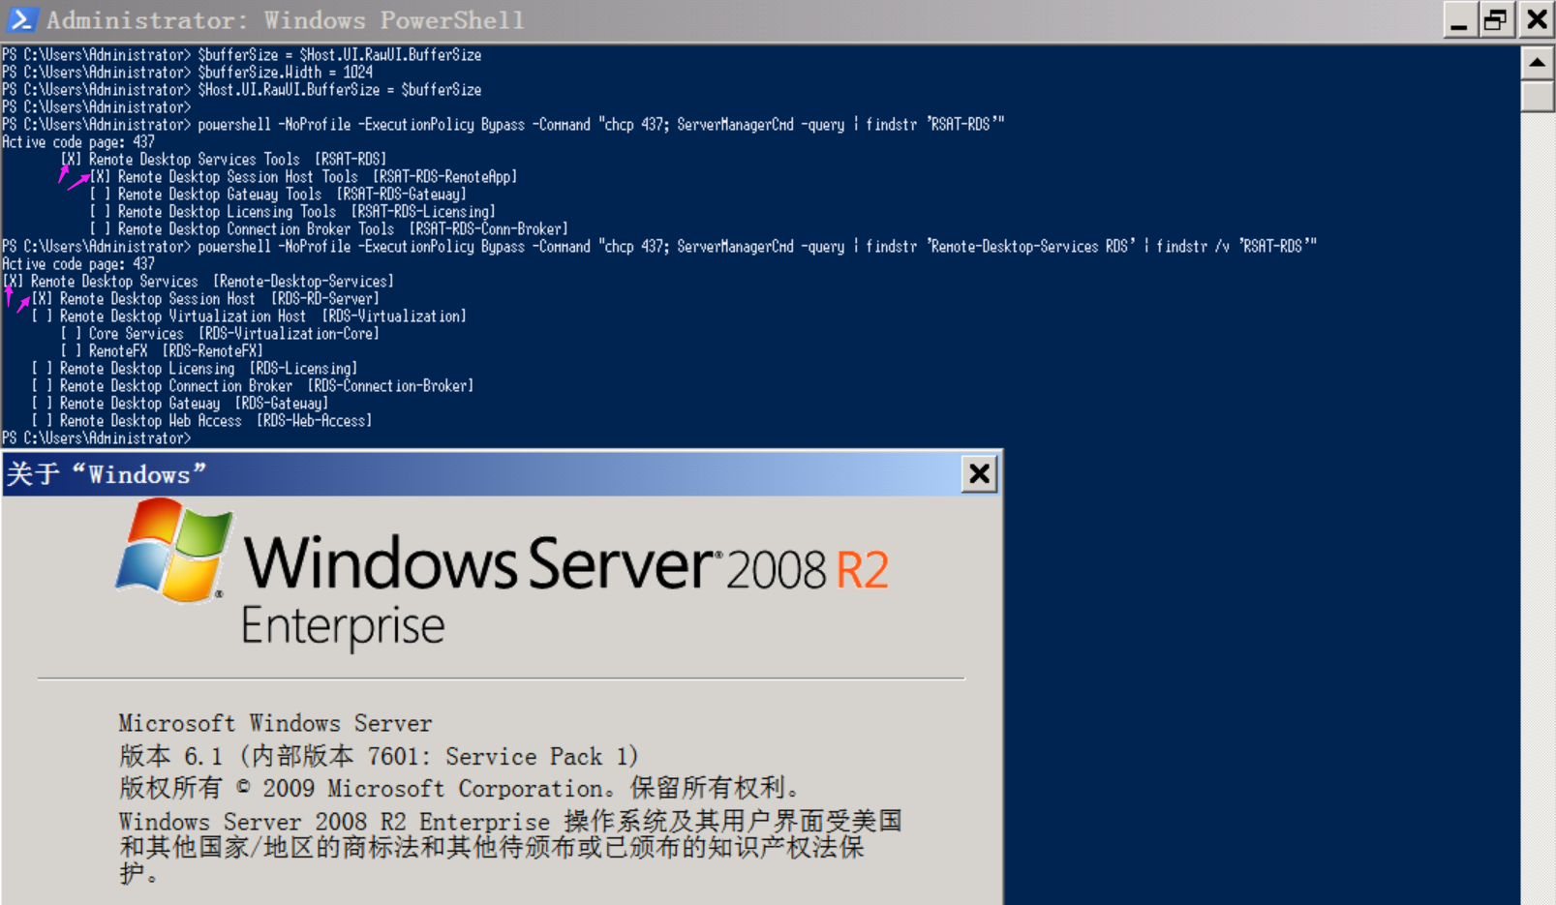Click 'Remote Desktop Connection Broker [RDS-Connection-Broker]' line

(253, 385)
